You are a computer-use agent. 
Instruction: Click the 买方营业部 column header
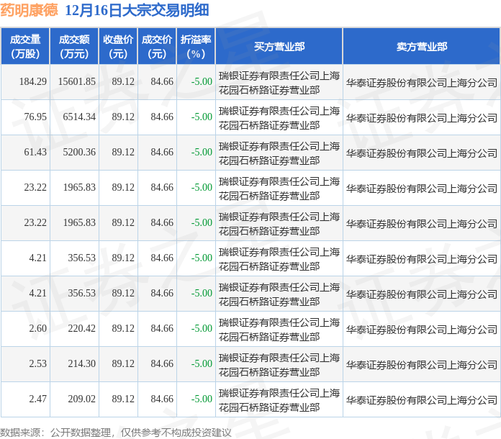click(279, 46)
